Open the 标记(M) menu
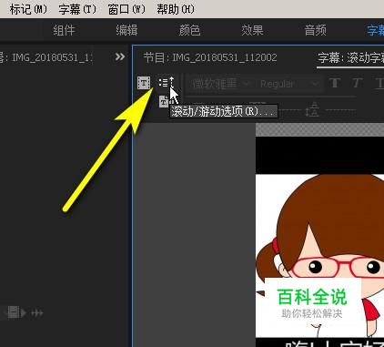The height and width of the screenshot is (347, 384). pyautogui.click(x=28, y=9)
